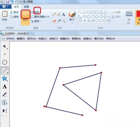Click 重新调整大小 resize button
140x127 pixels.
(x=40, y=17)
